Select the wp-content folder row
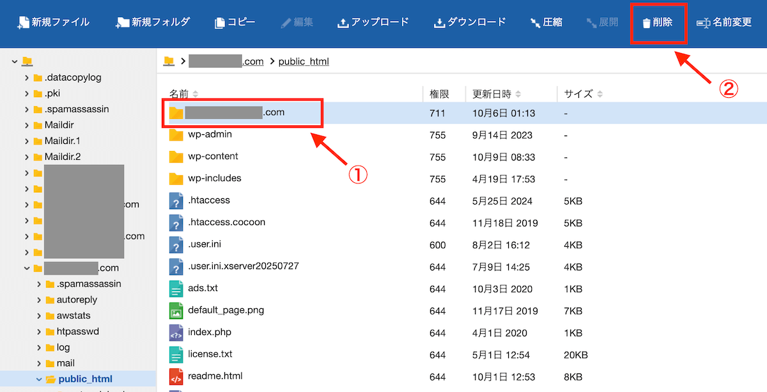 coord(212,156)
